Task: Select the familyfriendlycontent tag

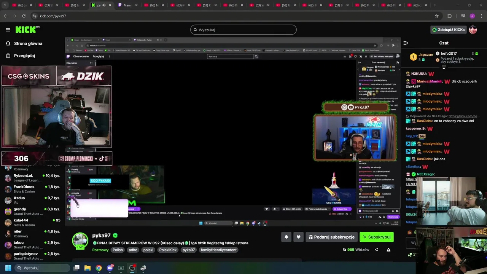Action: point(219,250)
